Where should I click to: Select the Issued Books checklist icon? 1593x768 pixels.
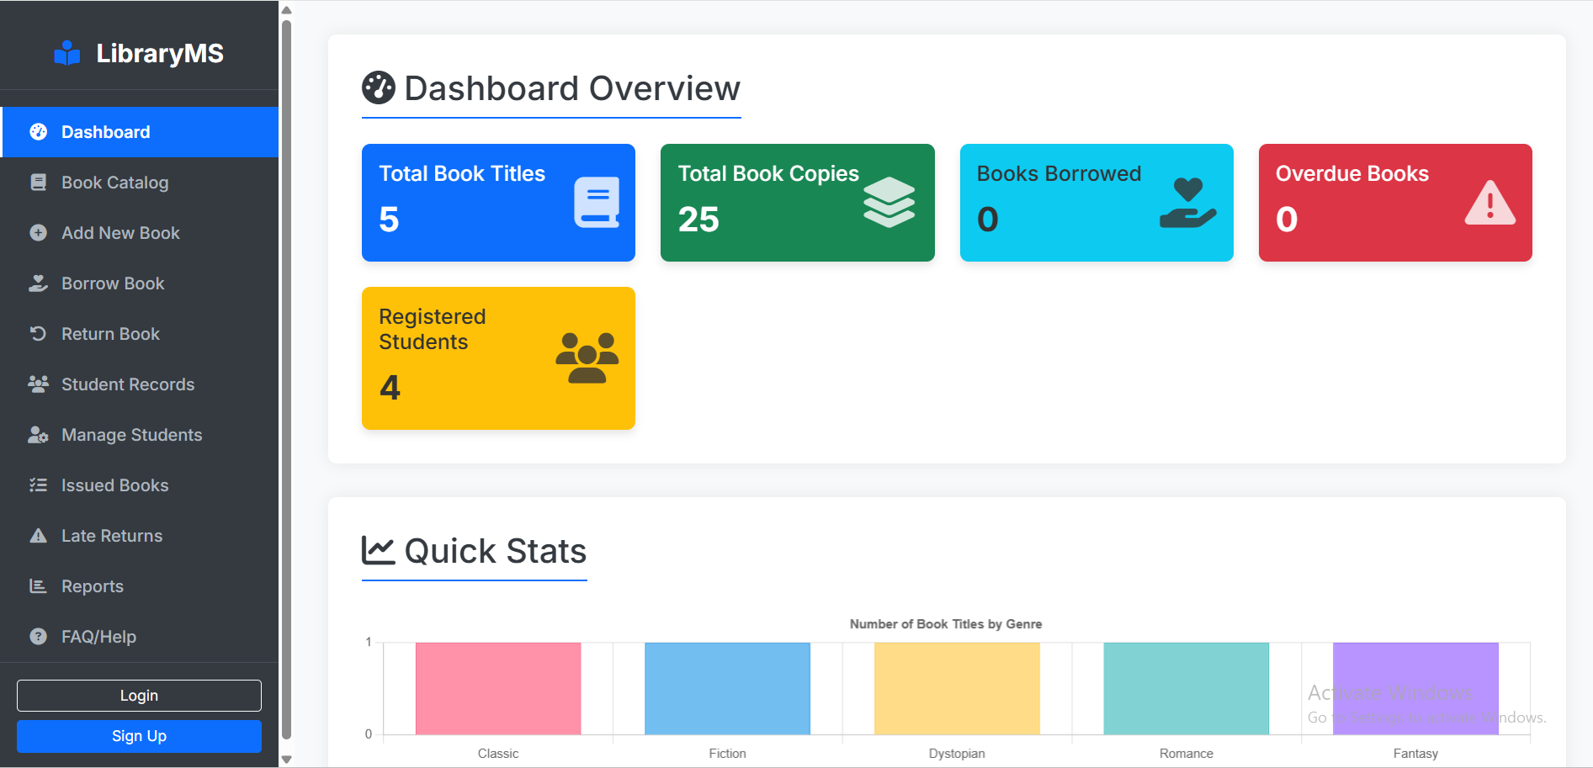tap(38, 485)
